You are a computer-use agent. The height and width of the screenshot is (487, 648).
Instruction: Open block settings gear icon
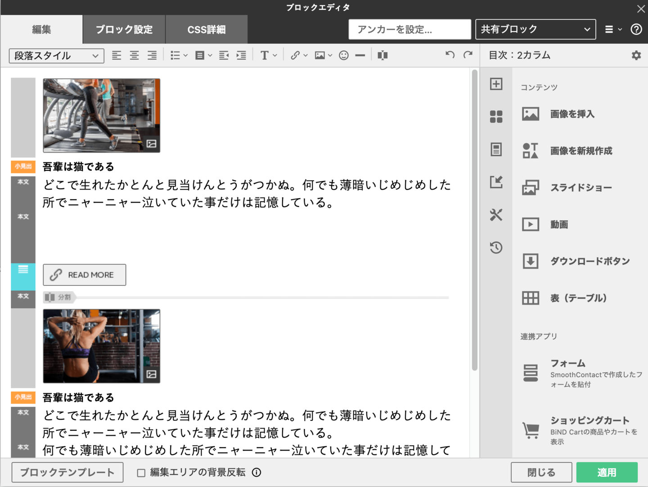[x=636, y=55]
